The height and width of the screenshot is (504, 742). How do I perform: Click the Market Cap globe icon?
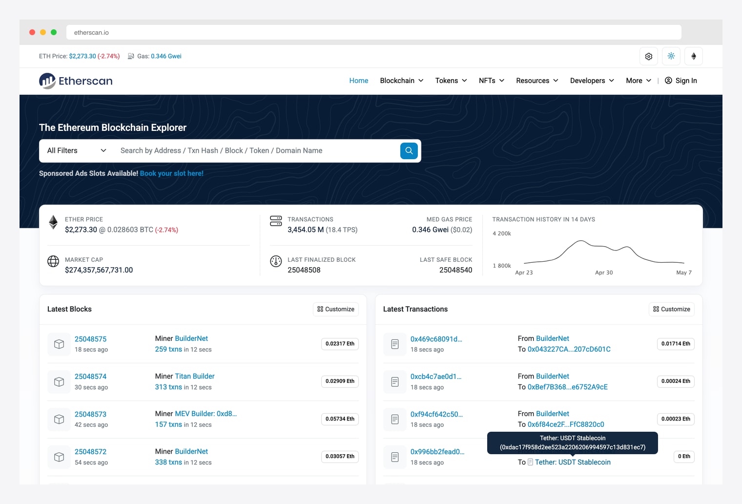[53, 261]
